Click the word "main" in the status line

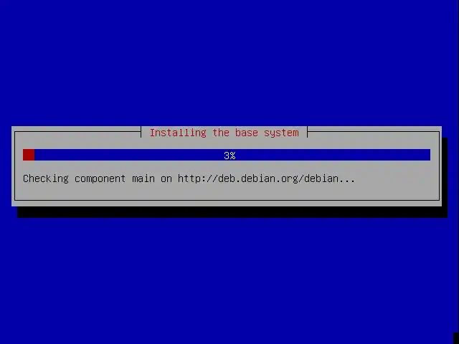click(143, 178)
